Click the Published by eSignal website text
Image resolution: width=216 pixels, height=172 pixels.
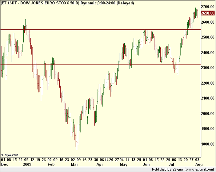(183, 169)
